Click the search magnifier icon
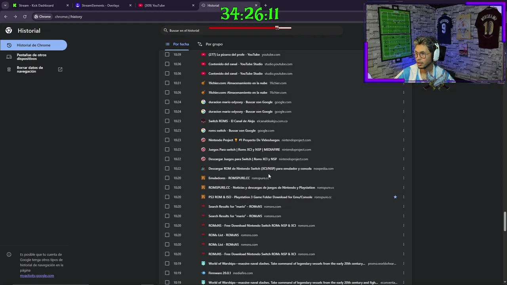 pyautogui.click(x=166, y=30)
